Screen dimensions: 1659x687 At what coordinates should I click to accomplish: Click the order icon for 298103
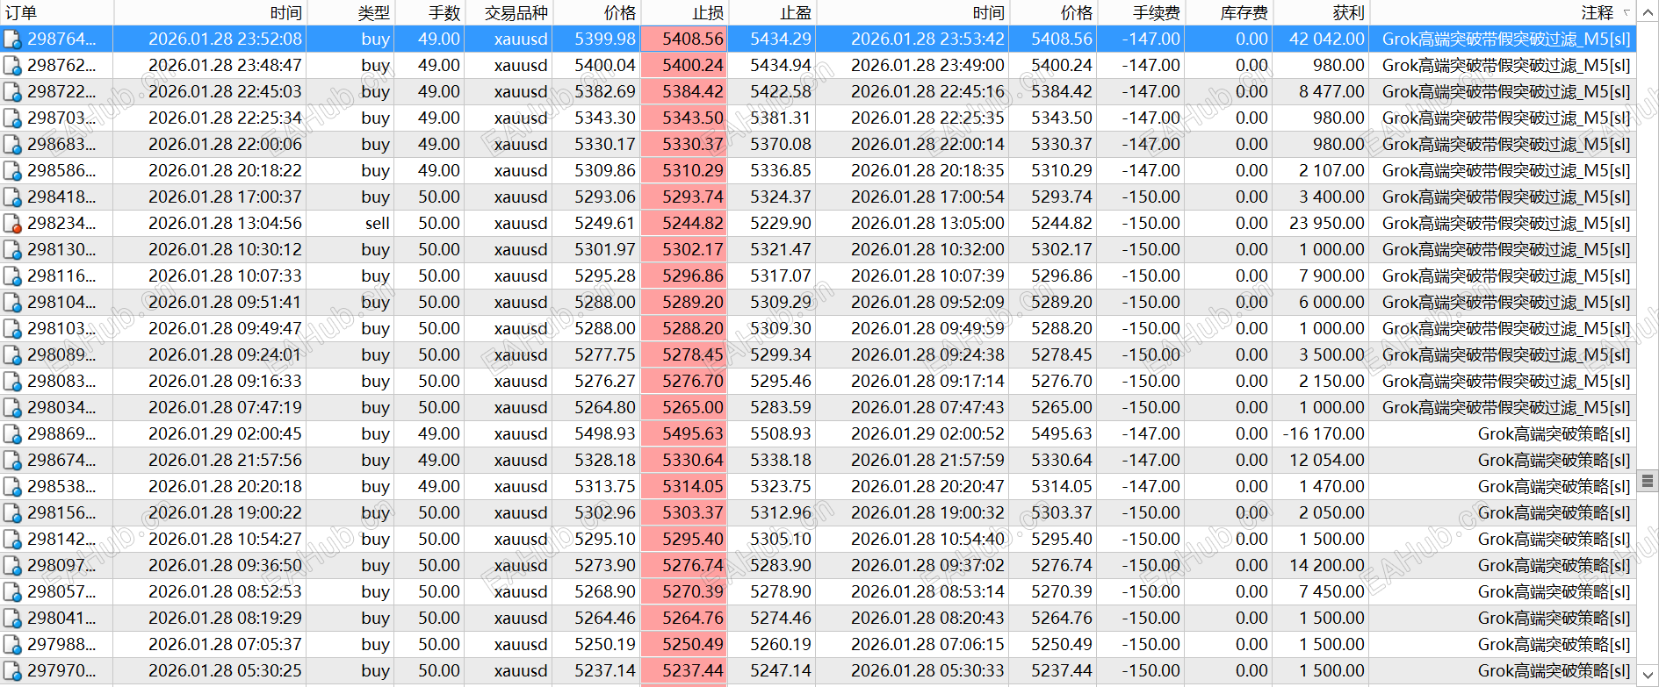tap(12, 329)
